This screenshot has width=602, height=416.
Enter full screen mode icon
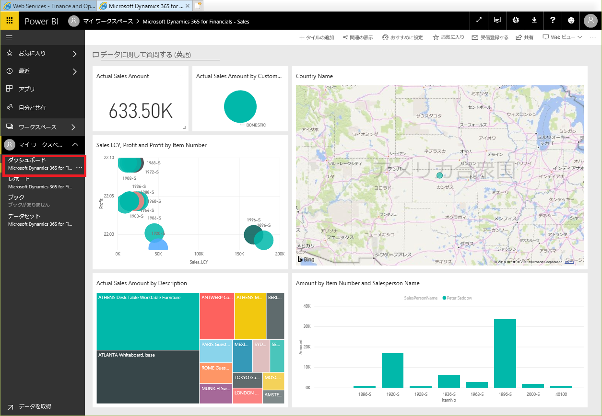[479, 21]
